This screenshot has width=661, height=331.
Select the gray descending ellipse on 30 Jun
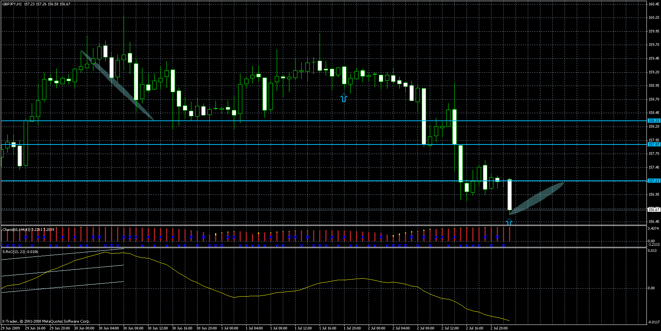click(x=117, y=85)
